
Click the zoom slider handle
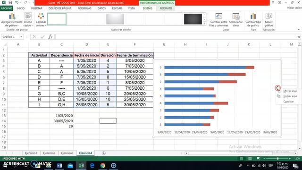(x=277, y=159)
